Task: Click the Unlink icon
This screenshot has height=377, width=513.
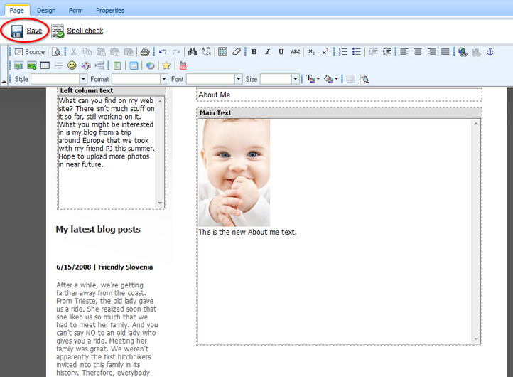Action: (476, 52)
